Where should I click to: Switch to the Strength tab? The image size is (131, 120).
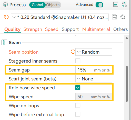(x=33, y=29)
